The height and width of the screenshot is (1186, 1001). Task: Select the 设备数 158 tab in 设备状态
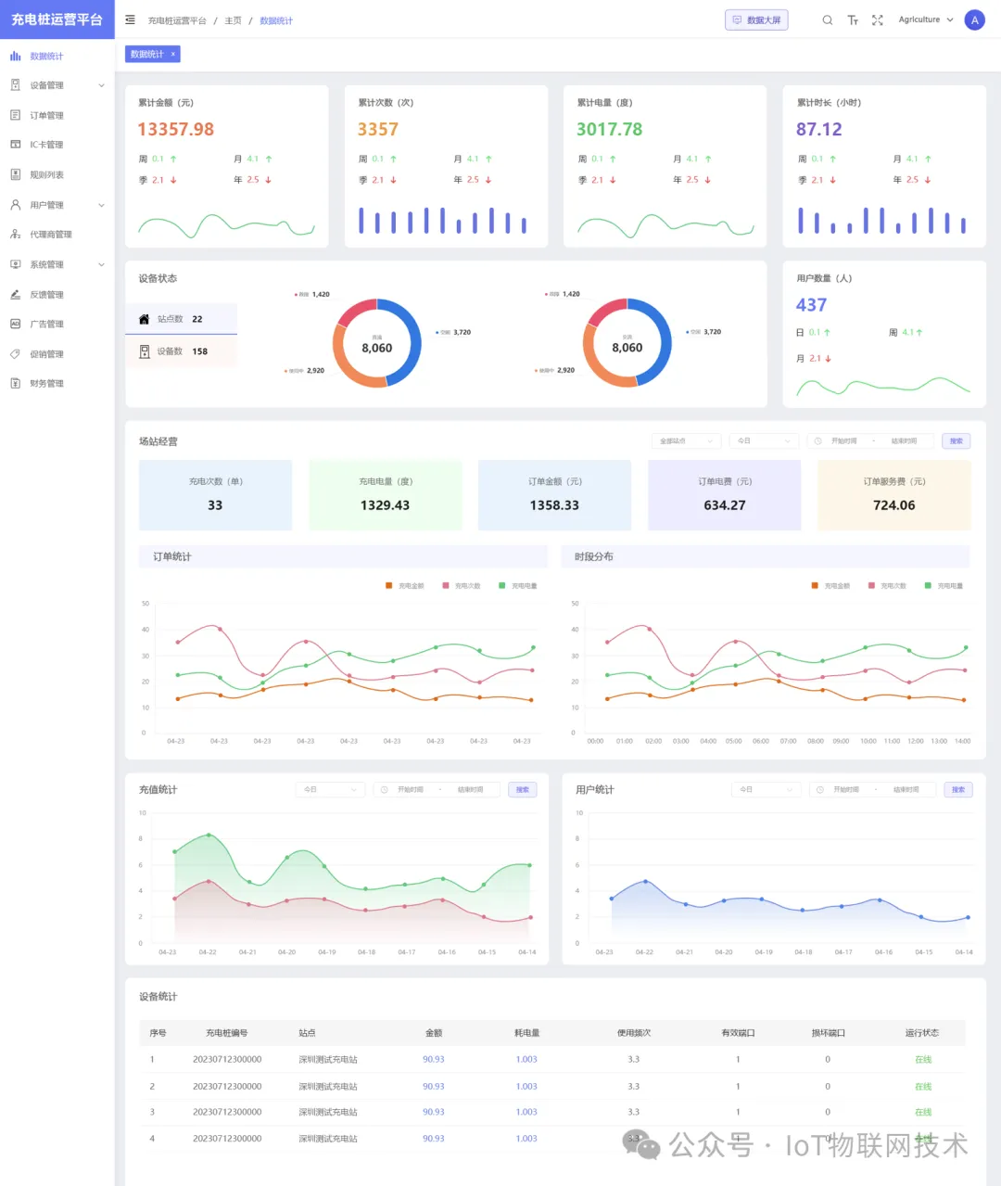pos(182,351)
